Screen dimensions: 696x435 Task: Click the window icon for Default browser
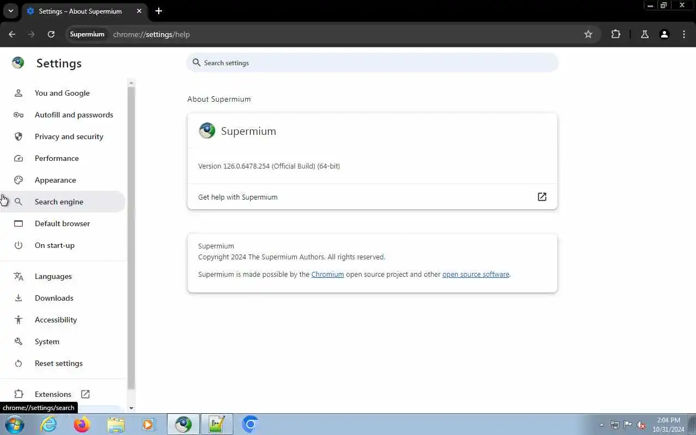coord(18,223)
